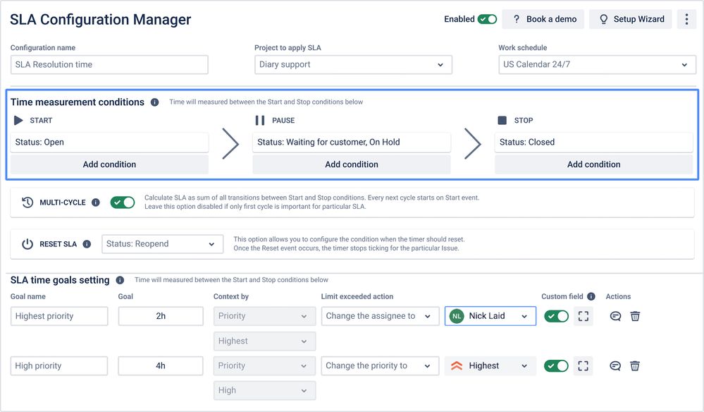
Task: Click the Multi-cycle info icon
Action: 97,202
